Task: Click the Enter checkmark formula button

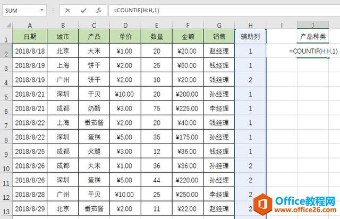Action: 83,10
